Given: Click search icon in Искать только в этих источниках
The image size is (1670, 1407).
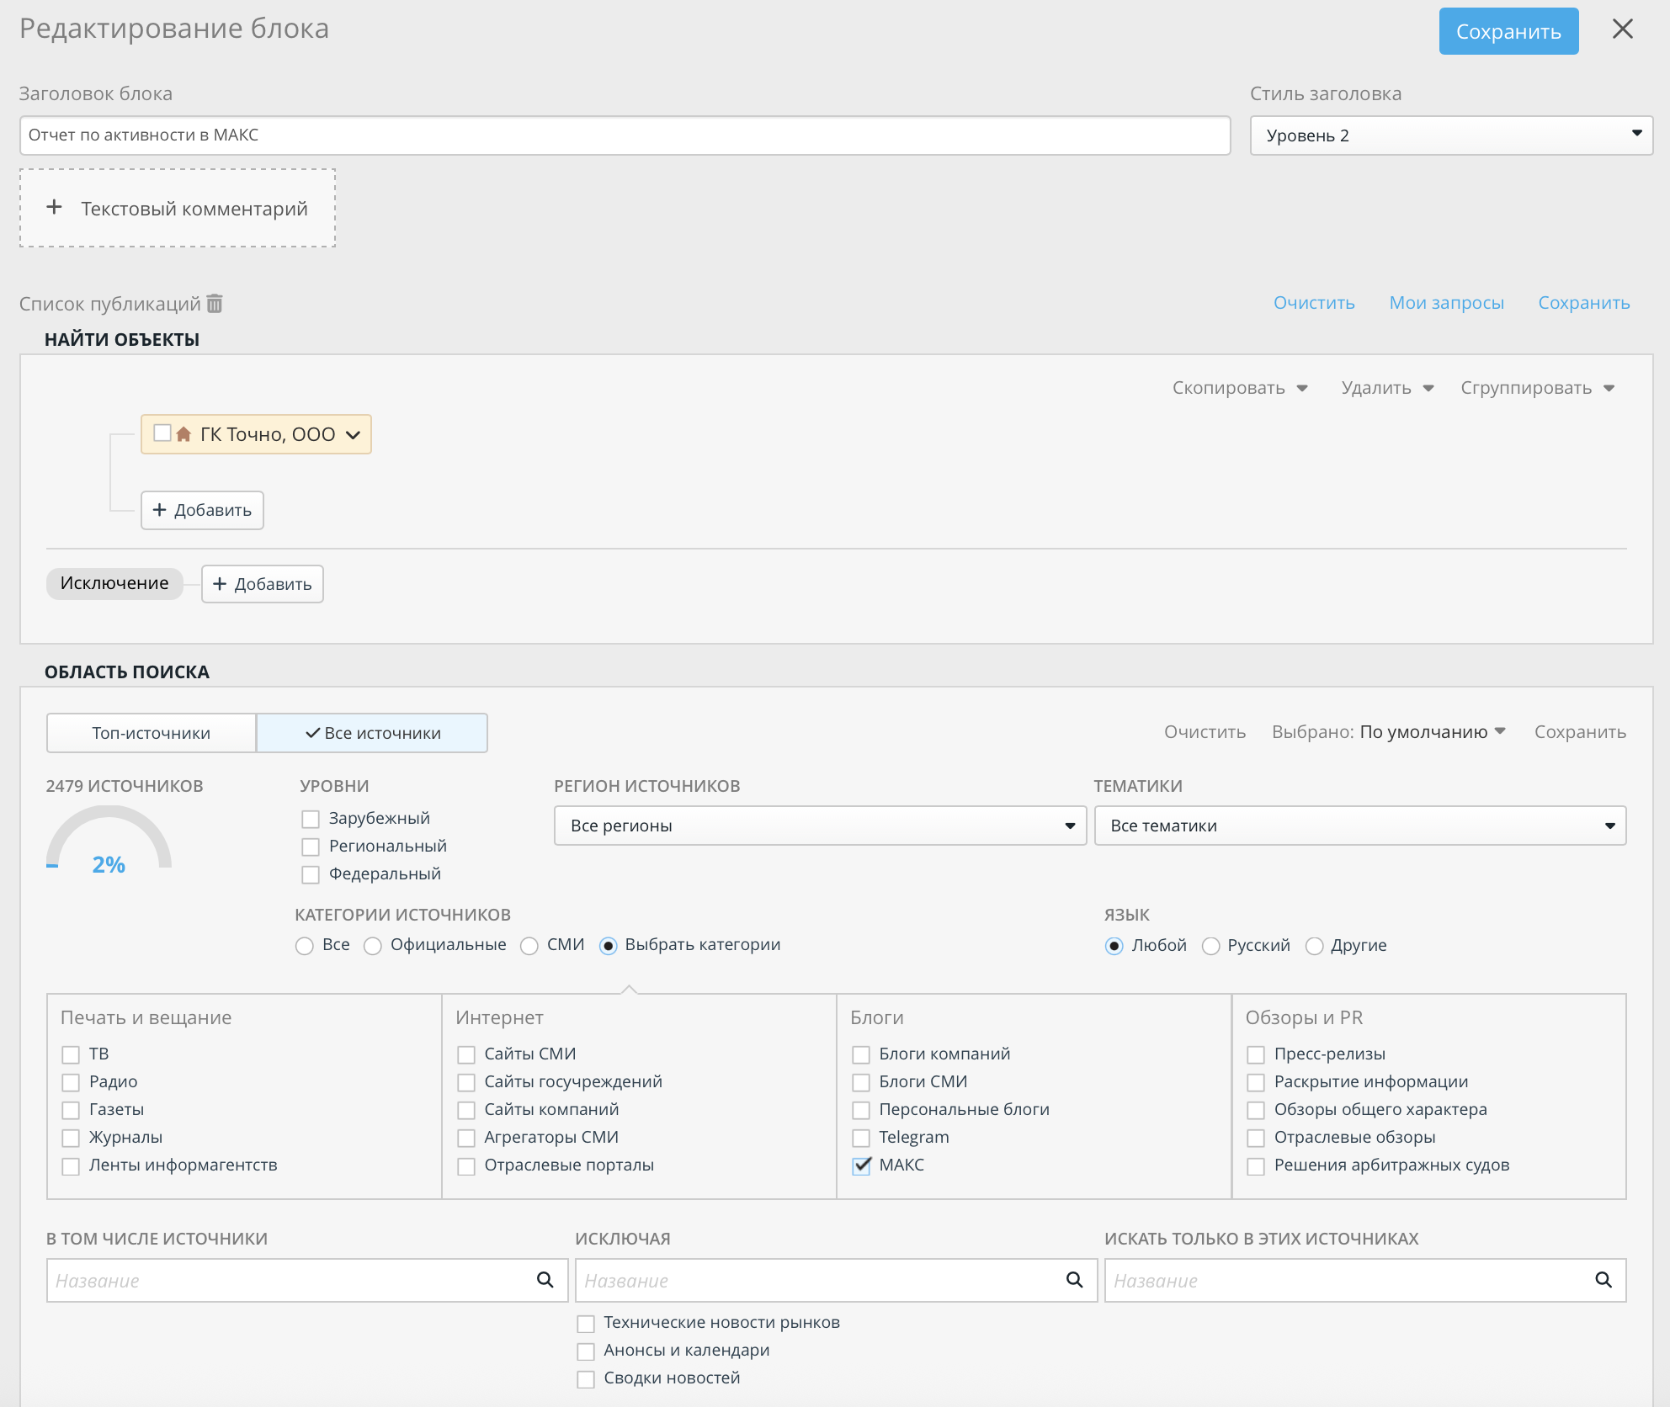Looking at the screenshot, I should [1604, 1280].
